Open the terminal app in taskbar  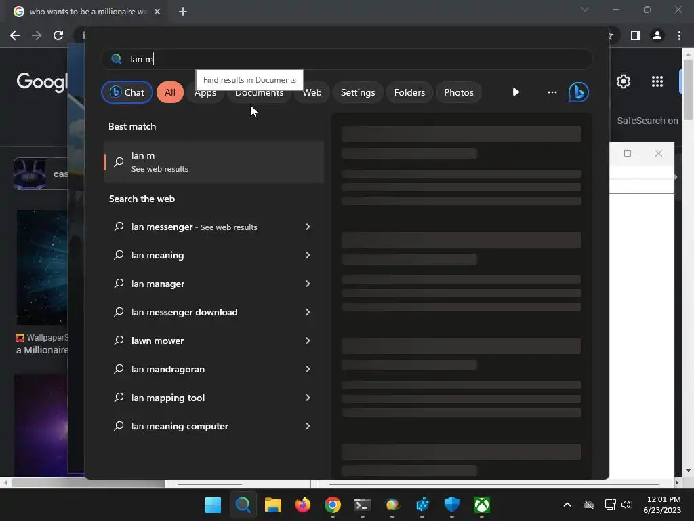pos(363,505)
